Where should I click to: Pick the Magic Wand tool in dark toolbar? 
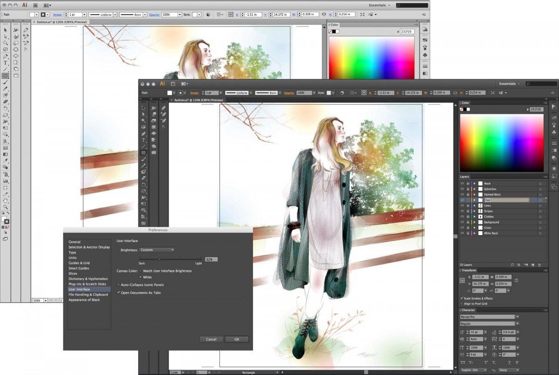click(x=143, y=120)
